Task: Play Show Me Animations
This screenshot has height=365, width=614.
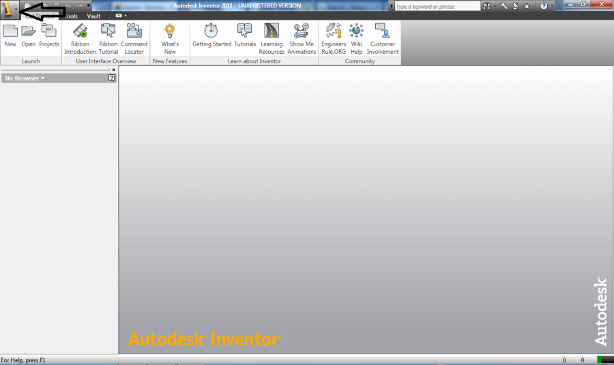Action: tap(302, 31)
